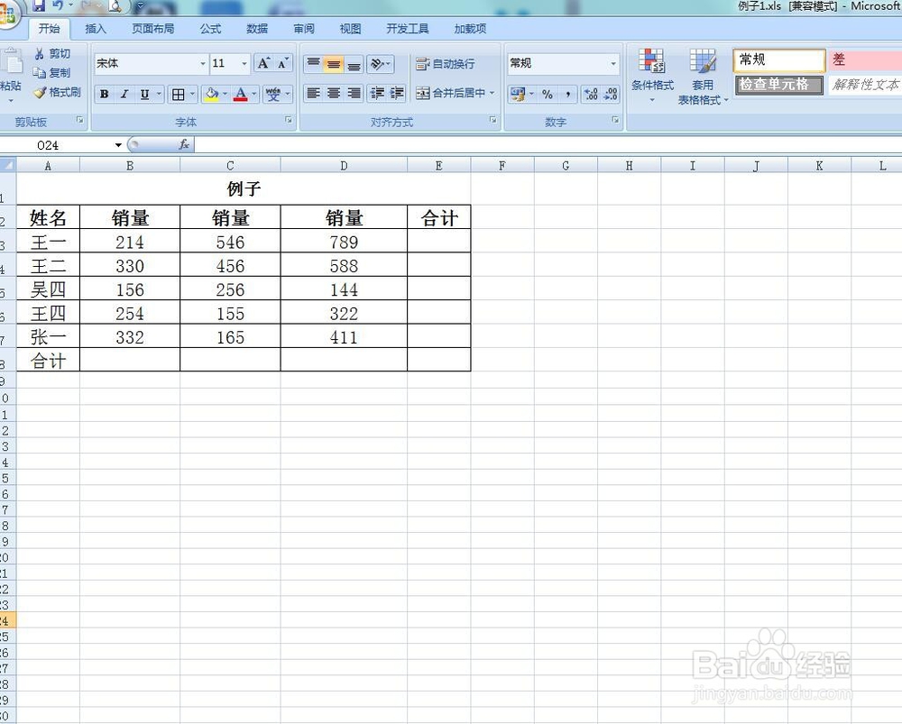Toggle middle vertical alignment
Screen dimensions: 902x724
[x=334, y=64]
